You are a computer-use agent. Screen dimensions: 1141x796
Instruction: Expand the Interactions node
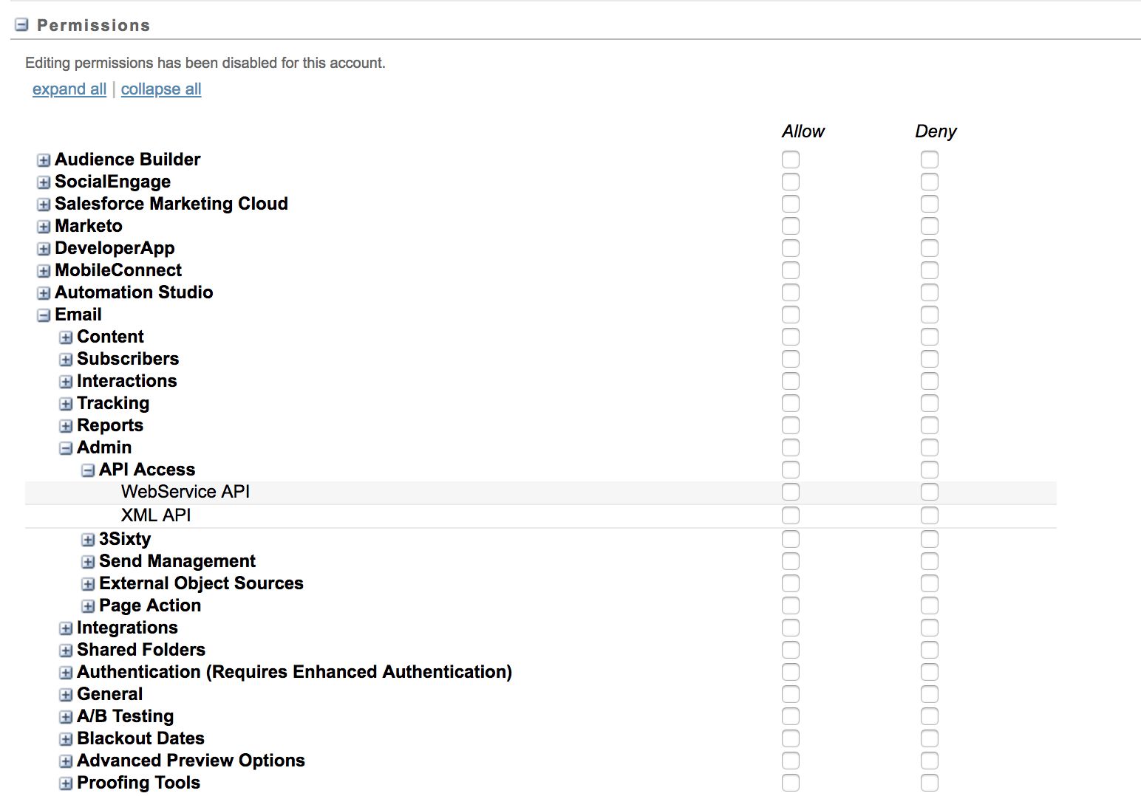pos(66,382)
